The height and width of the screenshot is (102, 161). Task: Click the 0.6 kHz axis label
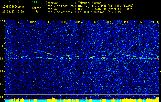[x=2, y=97]
